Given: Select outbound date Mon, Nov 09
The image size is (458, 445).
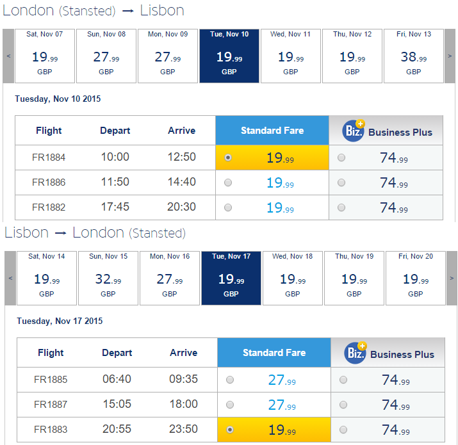Looking at the screenshot, I should tap(168, 56).
